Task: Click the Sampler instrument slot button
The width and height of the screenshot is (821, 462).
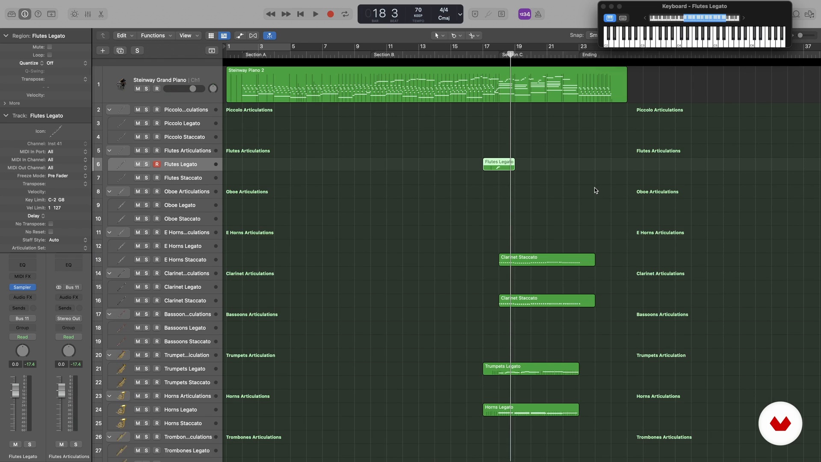Action: (22, 287)
